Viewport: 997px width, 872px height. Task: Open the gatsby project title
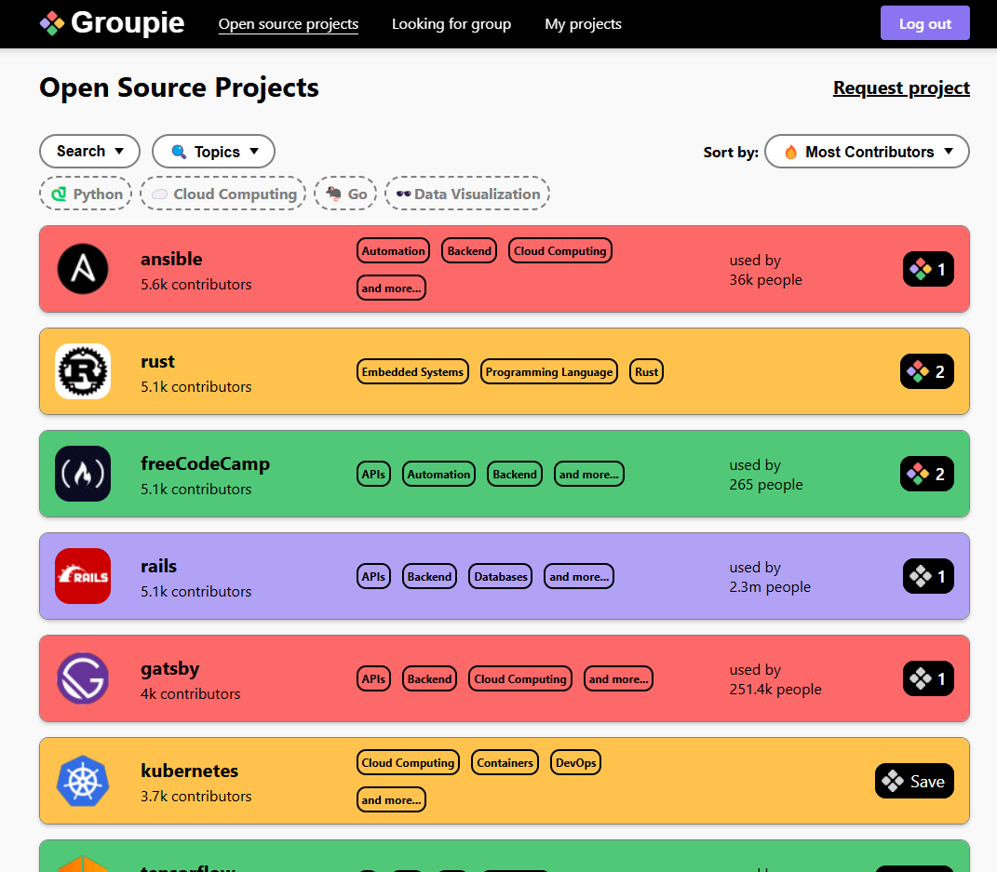pyautogui.click(x=170, y=668)
